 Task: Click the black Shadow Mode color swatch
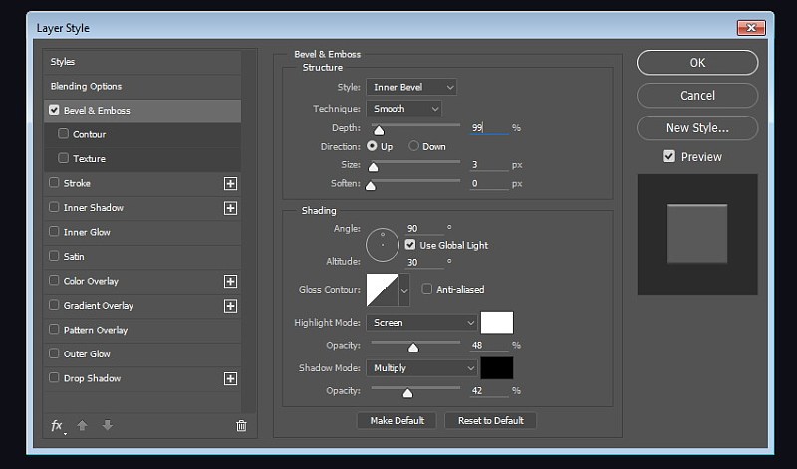[497, 367]
